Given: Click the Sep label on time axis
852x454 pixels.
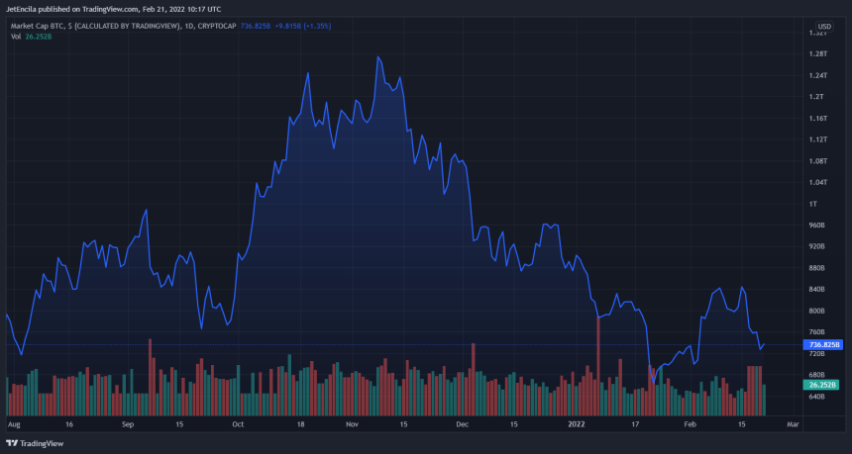Looking at the screenshot, I should (128, 423).
